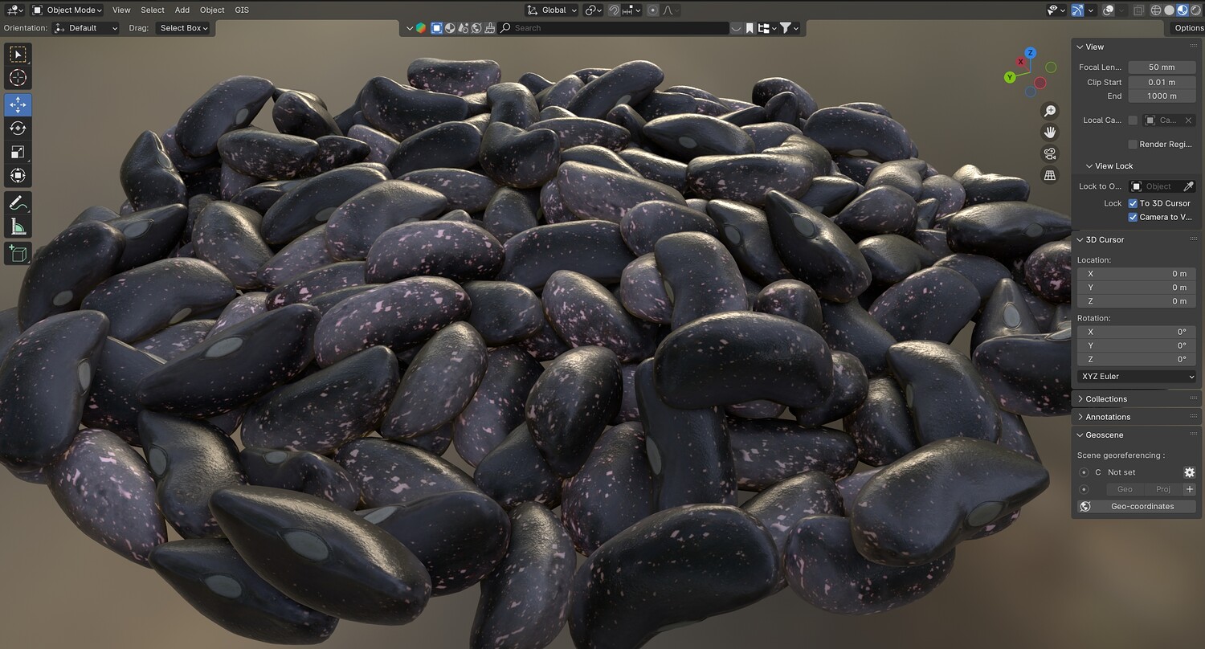Switch to material preview shading
This screenshot has width=1205, height=649.
[x=1182, y=10]
